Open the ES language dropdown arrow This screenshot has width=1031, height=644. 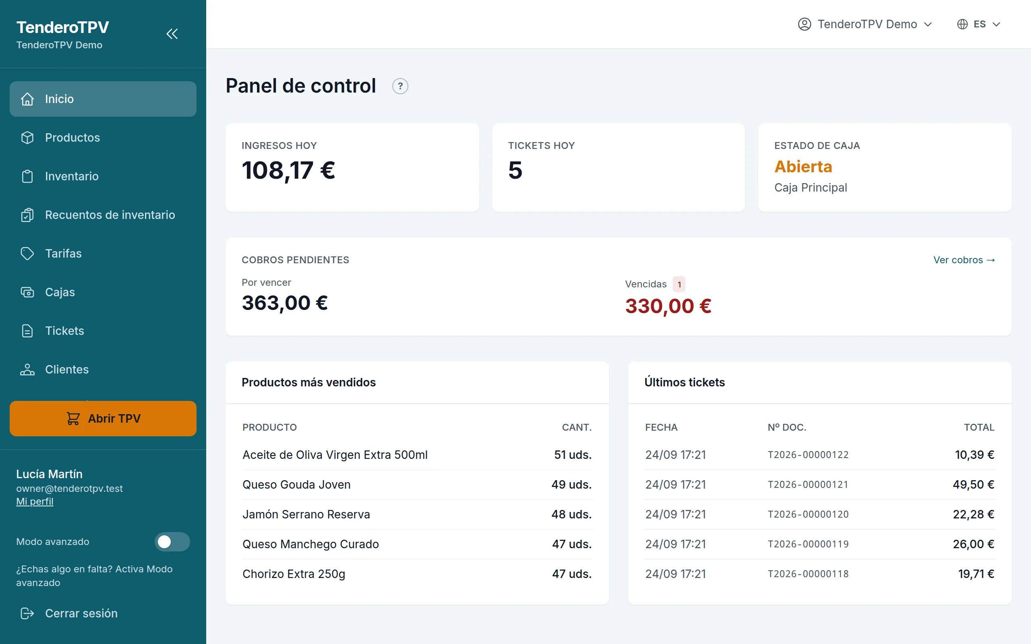[996, 24]
